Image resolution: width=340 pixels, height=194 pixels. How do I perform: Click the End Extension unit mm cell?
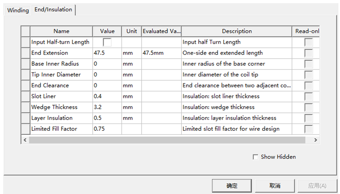[131, 53]
